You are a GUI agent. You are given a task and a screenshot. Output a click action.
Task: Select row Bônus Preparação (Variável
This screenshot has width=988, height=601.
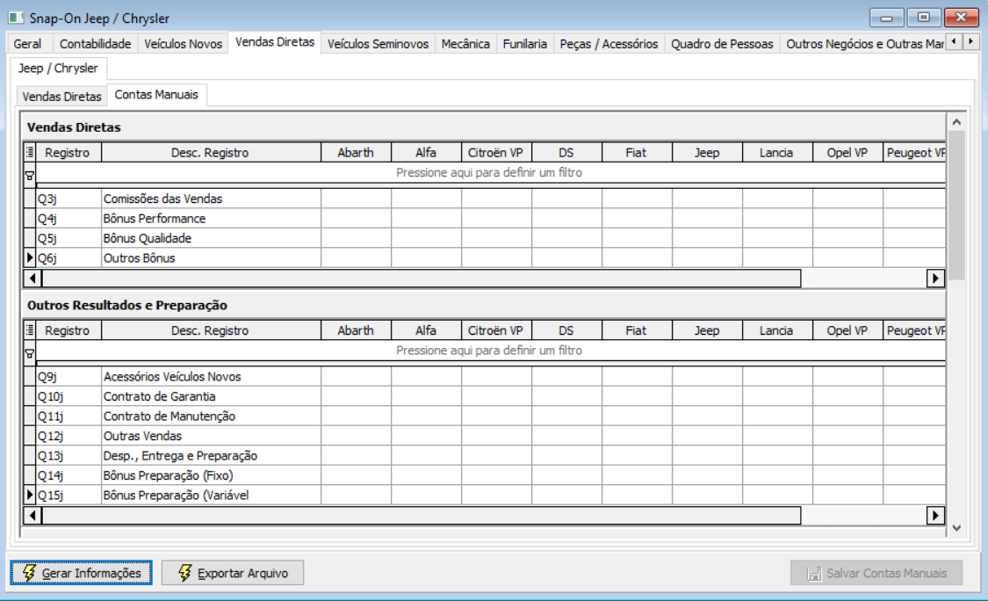[485, 495]
